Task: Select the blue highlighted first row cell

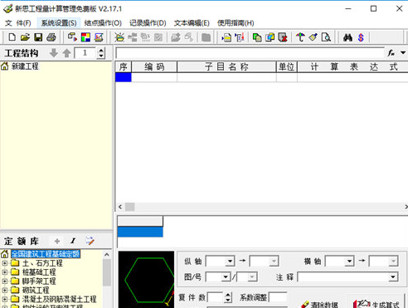Action: [x=123, y=77]
